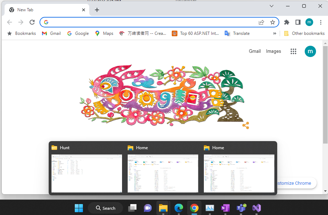This screenshot has width=328, height=215.
Task: Open the resource monitor taskbar icon
Action: (209, 208)
